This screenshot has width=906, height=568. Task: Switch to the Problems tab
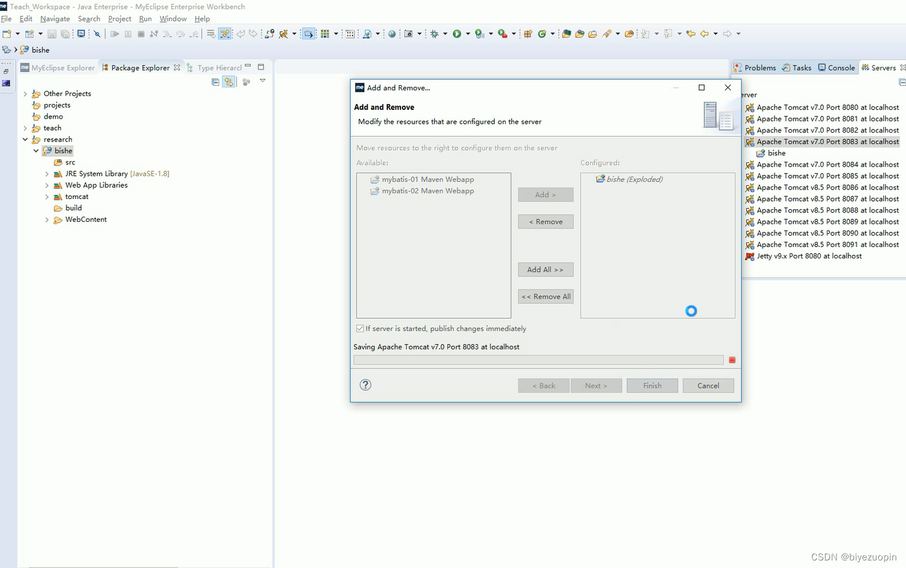tap(754, 68)
